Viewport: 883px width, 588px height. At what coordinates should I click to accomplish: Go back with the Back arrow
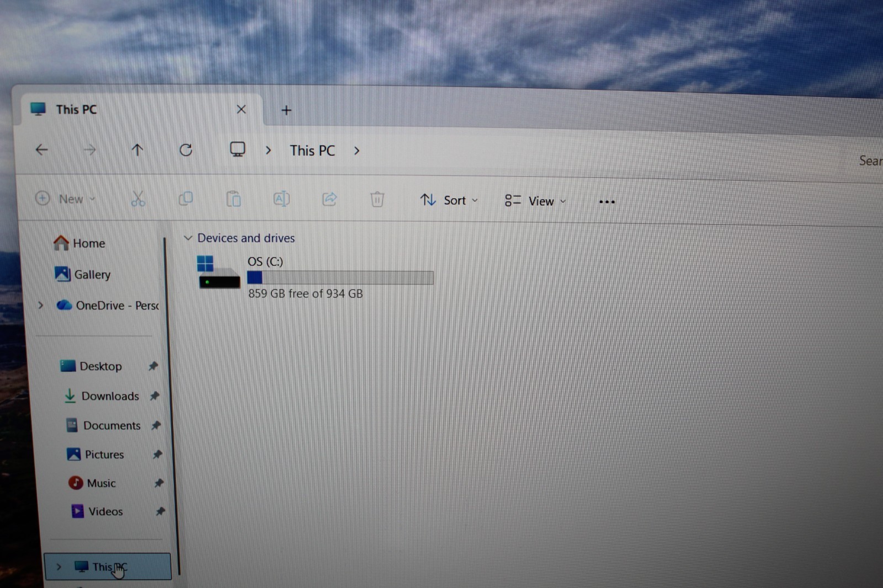pos(41,149)
